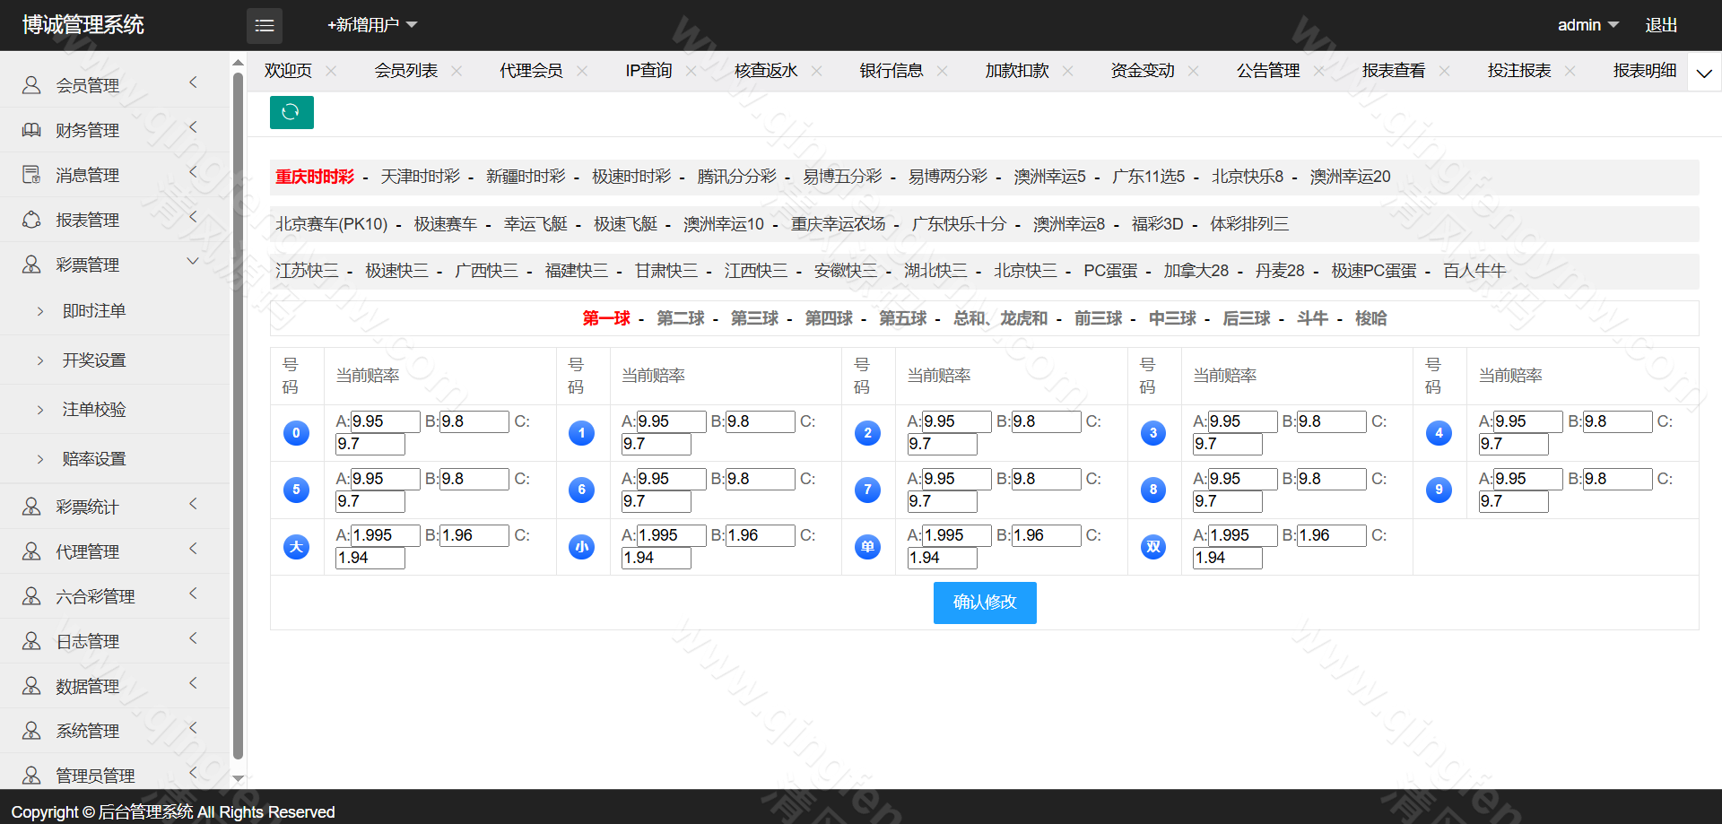Collapse the 彩票管理 sidebar section
The image size is (1722, 824).
(x=192, y=262)
